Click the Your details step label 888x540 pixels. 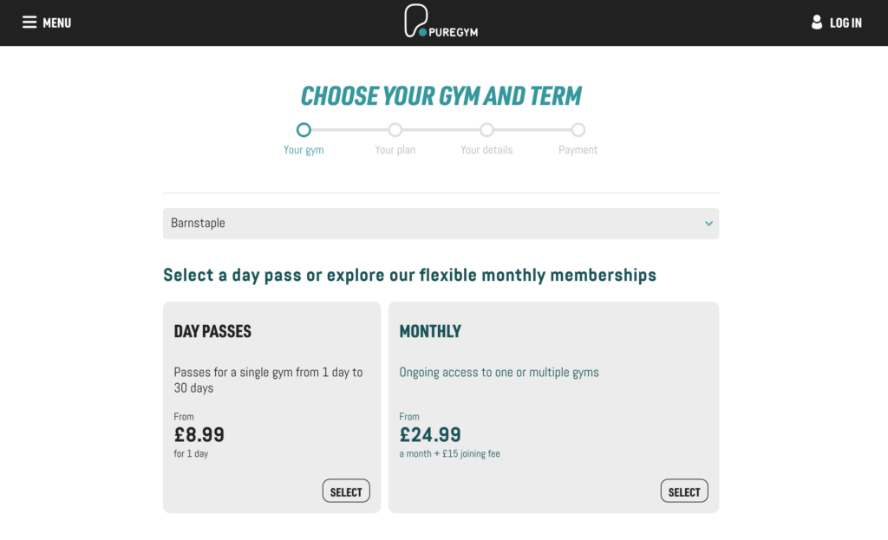point(486,150)
